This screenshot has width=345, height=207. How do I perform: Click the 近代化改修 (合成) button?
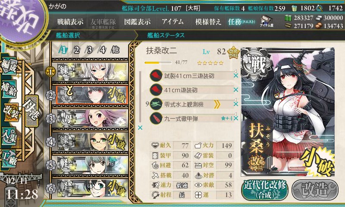[264, 190]
